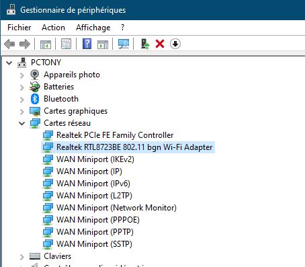Image resolution: width=305 pixels, height=267 pixels.
Task: Click the Update driver toolbar icon
Action: point(145,44)
